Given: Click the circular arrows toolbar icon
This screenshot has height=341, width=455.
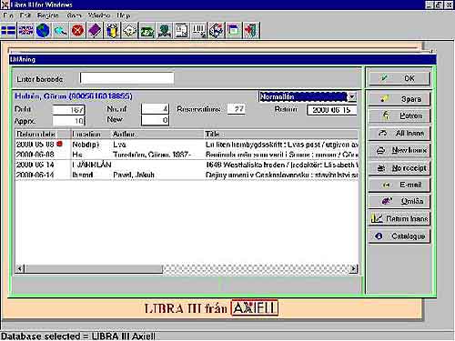Looking at the screenshot, I should (x=216, y=31).
